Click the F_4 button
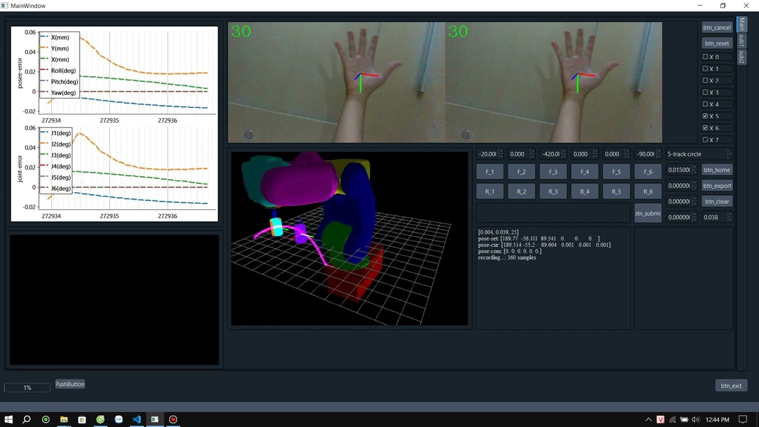759x427 pixels. [585, 172]
